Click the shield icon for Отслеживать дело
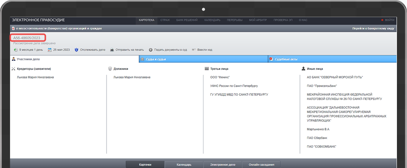The width and height of the screenshot is (407, 168). pos(76,50)
